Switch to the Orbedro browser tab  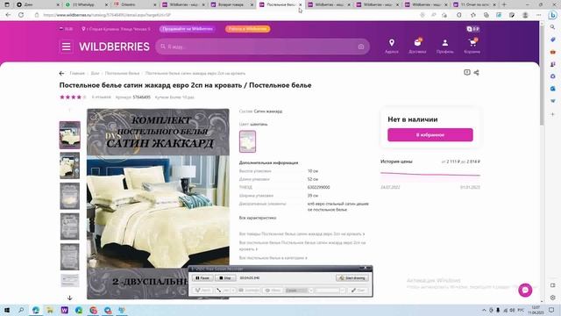134,4
